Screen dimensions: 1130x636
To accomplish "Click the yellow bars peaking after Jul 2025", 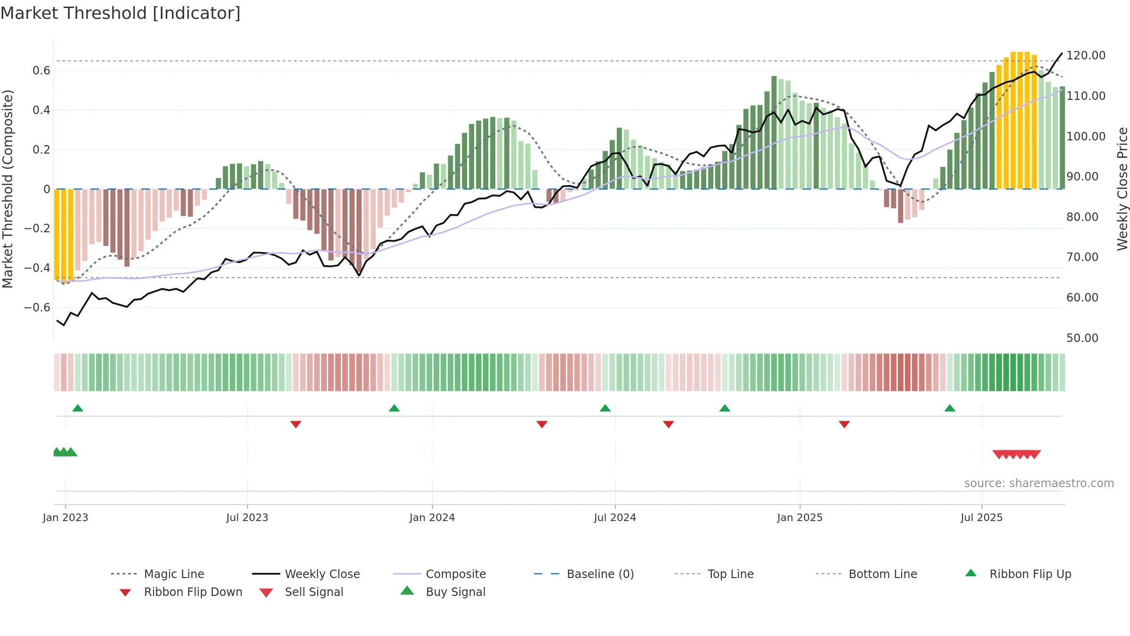I will coord(1017,121).
